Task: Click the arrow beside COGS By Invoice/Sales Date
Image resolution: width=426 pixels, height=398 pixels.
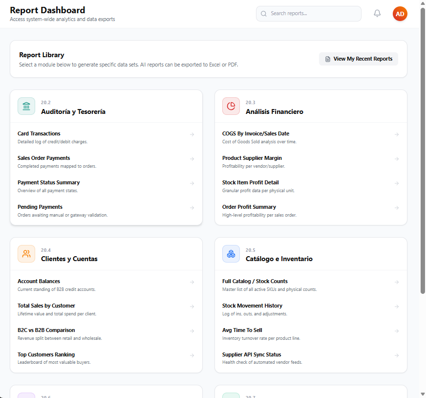Action: tap(397, 134)
